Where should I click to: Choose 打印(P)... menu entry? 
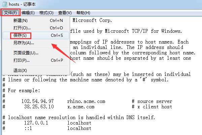[x=36, y=60]
